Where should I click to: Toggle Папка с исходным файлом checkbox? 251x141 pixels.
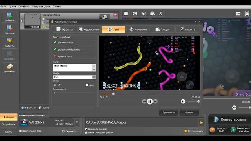click(86, 132)
